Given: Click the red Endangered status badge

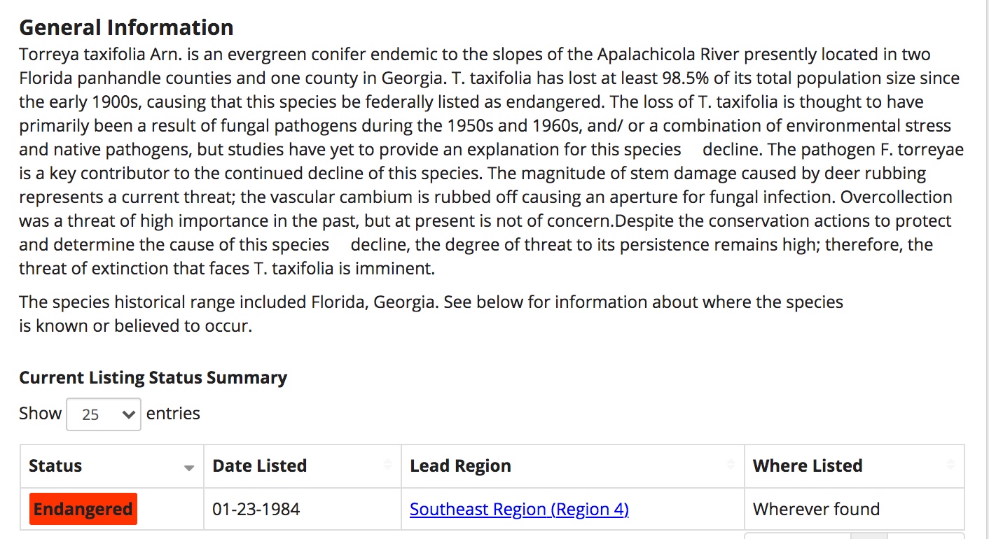Looking at the screenshot, I should [83, 509].
